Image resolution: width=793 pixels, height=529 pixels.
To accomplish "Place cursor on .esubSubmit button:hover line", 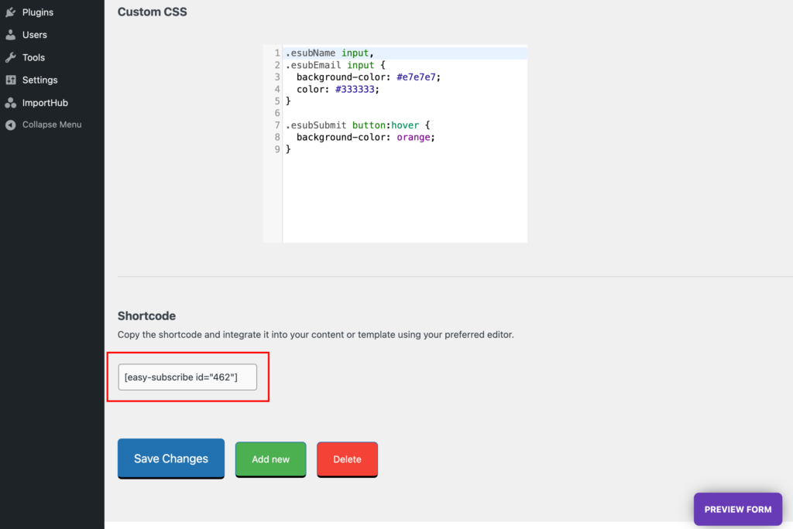I will (x=357, y=125).
